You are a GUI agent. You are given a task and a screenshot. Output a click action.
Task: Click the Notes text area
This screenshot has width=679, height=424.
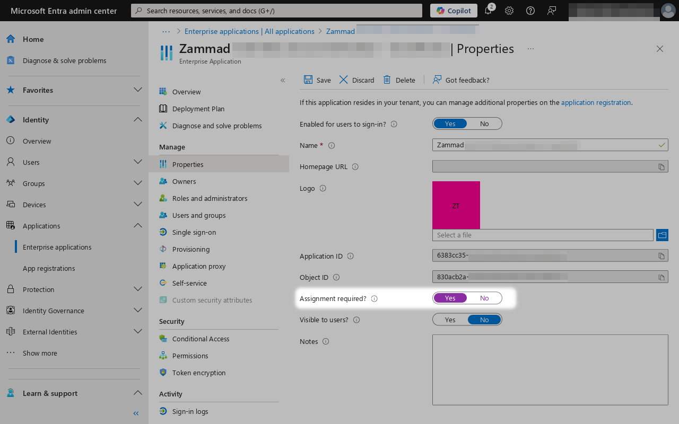click(x=550, y=370)
